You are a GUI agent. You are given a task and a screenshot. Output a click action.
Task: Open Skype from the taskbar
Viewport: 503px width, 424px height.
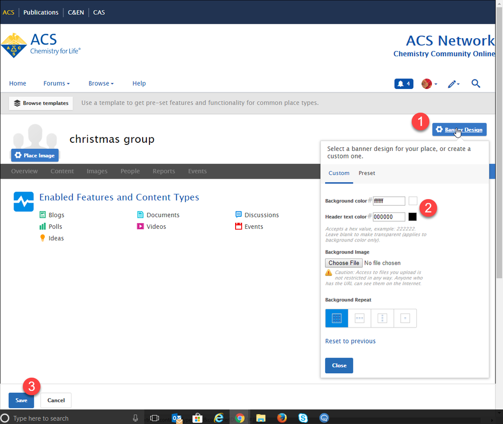tap(303, 417)
